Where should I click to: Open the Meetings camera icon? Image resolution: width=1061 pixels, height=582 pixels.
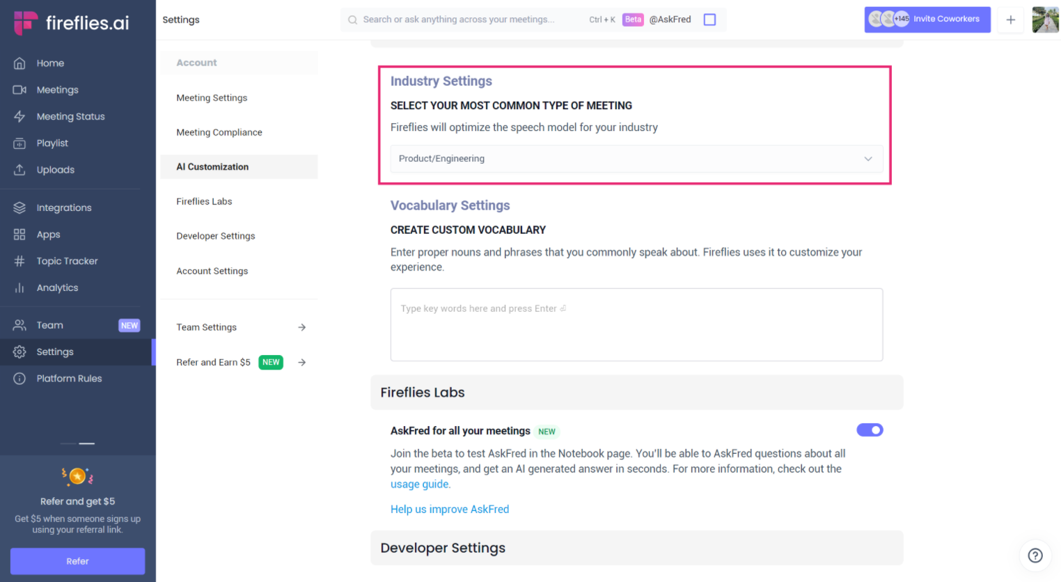19,90
